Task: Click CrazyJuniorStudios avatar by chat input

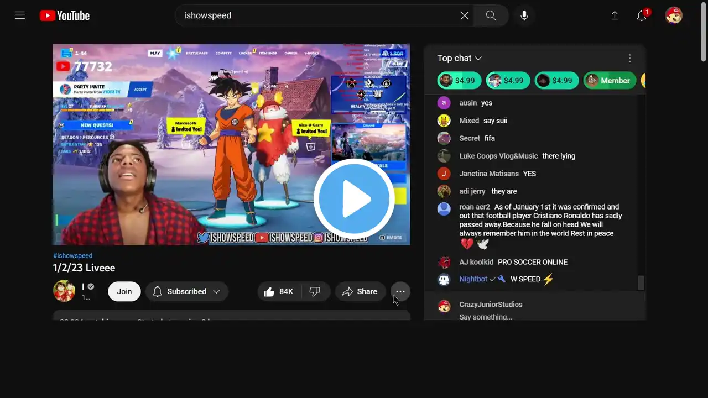Action: pyautogui.click(x=444, y=306)
